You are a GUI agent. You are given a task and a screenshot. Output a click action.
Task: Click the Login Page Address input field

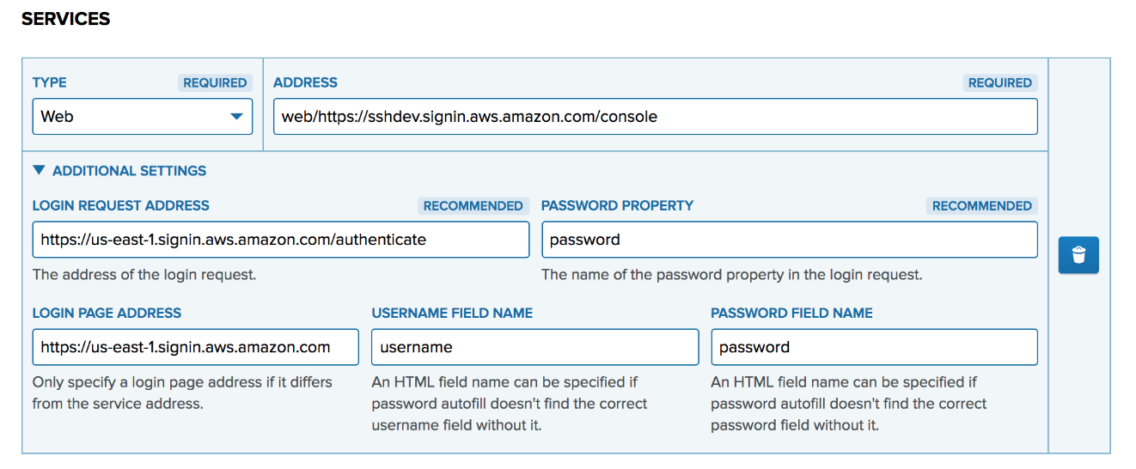pyautogui.click(x=196, y=347)
